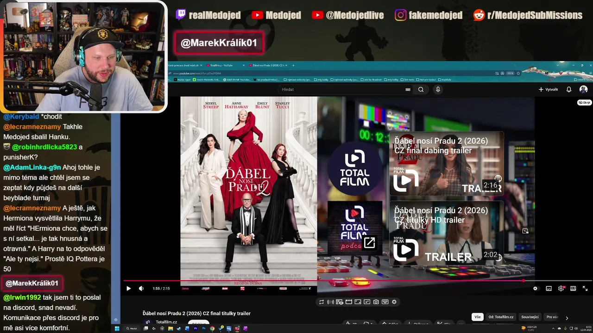
Task: Click chat username @robinhrdlicka5823
Action: click(x=44, y=147)
